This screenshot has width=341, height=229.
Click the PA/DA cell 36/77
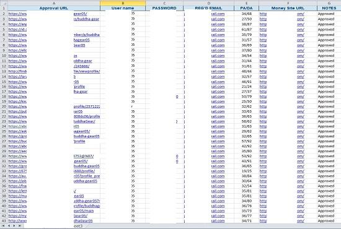[x=247, y=216]
